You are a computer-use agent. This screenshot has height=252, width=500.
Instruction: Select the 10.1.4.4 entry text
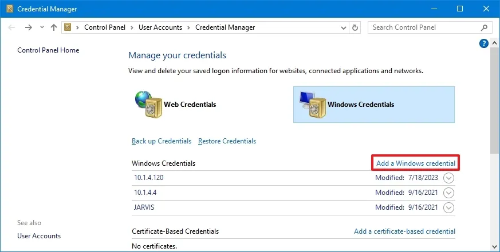[x=145, y=193]
